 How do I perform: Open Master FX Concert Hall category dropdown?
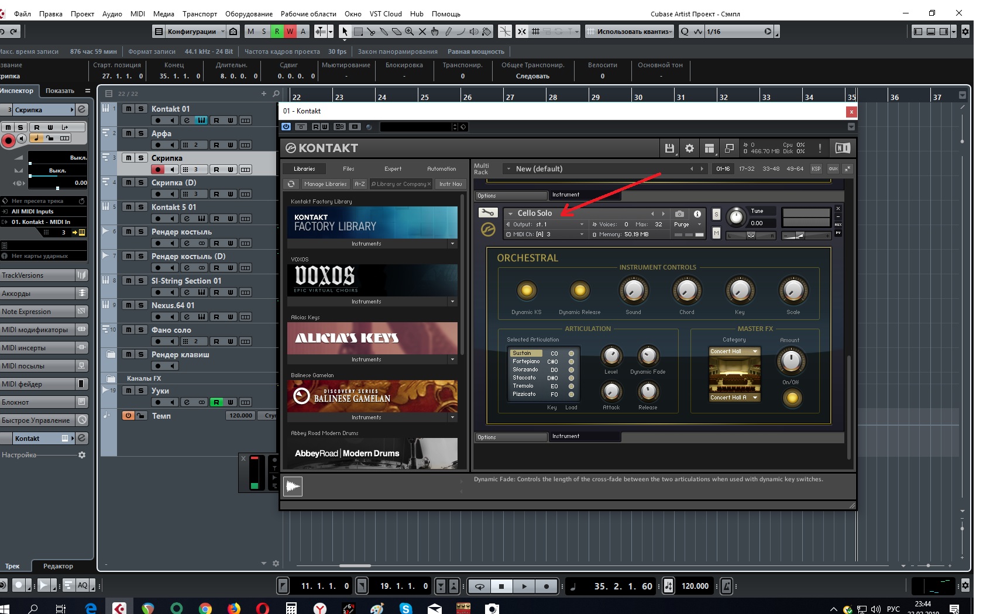click(x=734, y=351)
